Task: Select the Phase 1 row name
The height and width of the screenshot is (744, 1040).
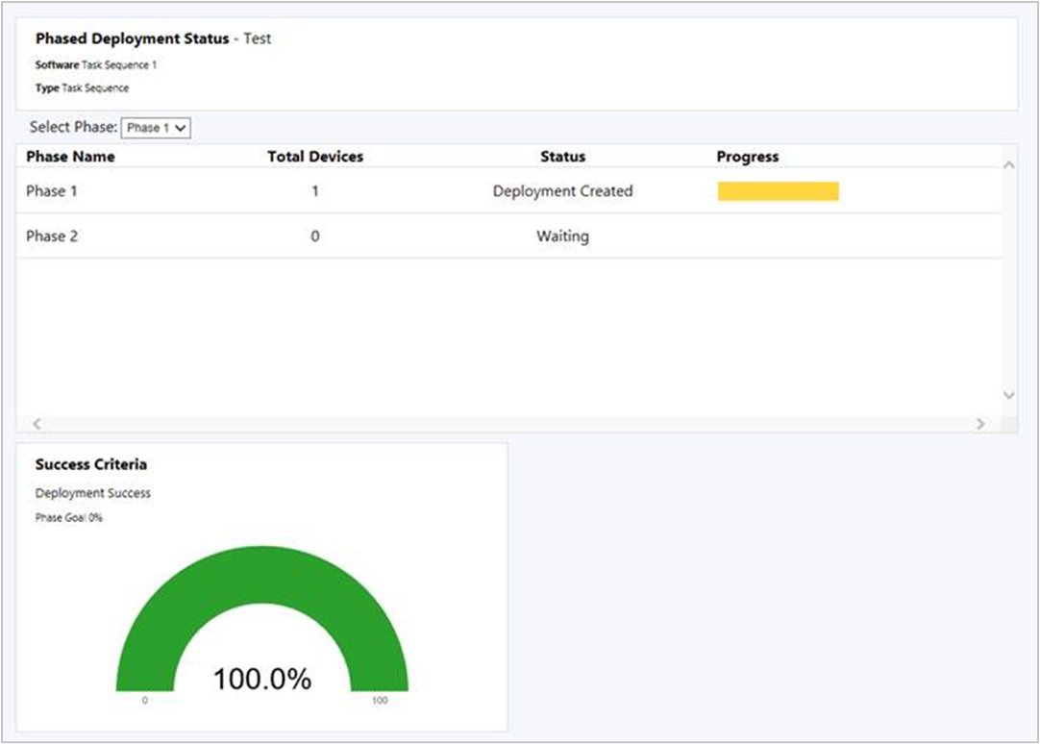Action: [x=52, y=191]
